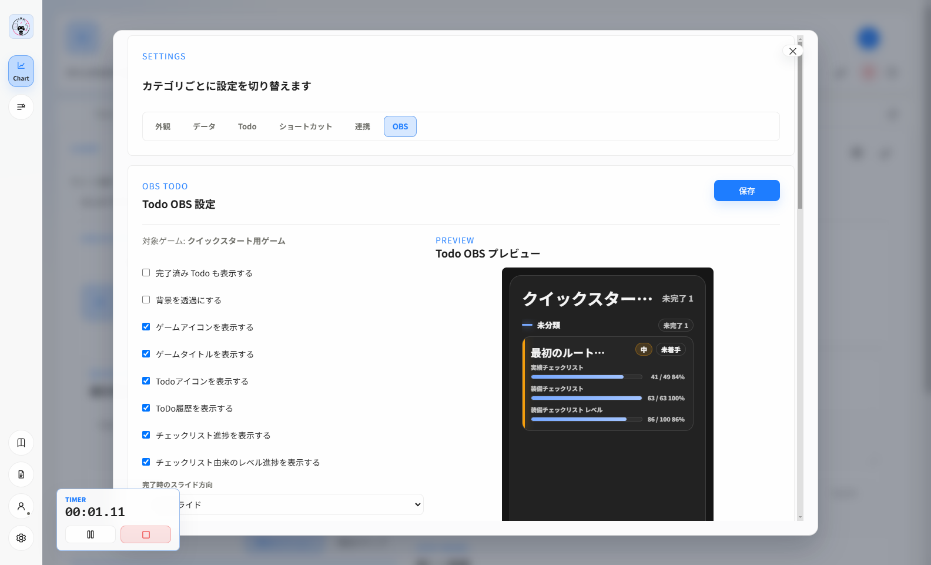Switch to the 連携 tab
The height and width of the screenshot is (565, 931).
pyautogui.click(x=362, y=126)
